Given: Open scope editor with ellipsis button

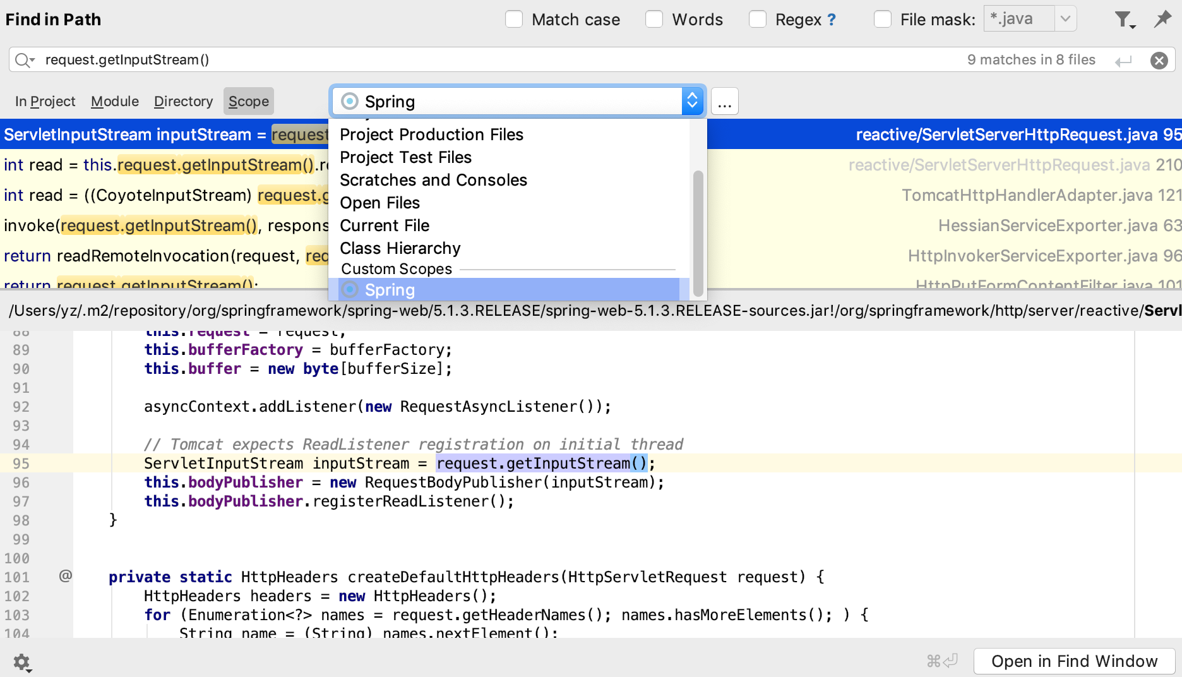Looking at the screenshot, I should 724,102.
